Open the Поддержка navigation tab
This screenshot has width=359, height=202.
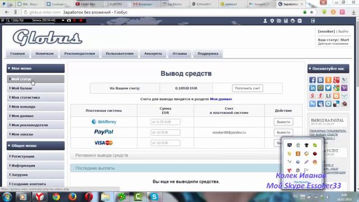(x=208, y=54)
